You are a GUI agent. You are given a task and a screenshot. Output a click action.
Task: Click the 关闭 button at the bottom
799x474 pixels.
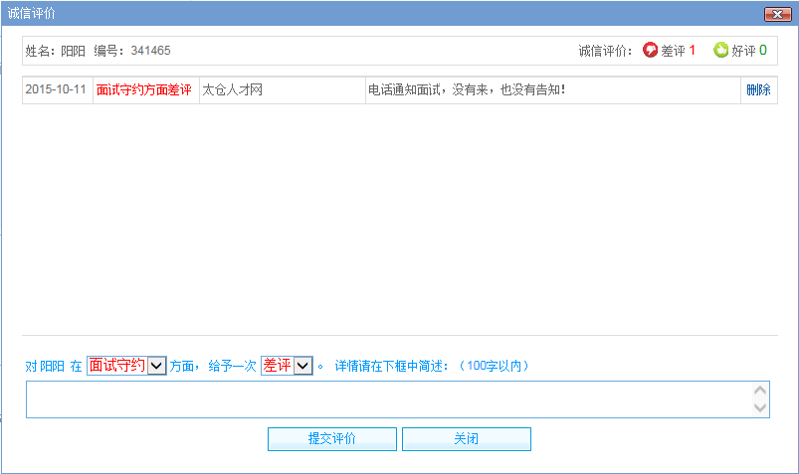click(x=466, y=439)
